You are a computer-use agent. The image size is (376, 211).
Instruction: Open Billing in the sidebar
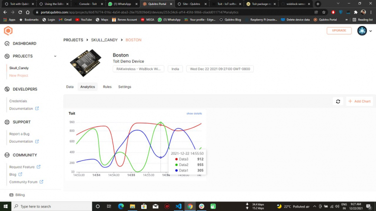click(x=17, y=195)
